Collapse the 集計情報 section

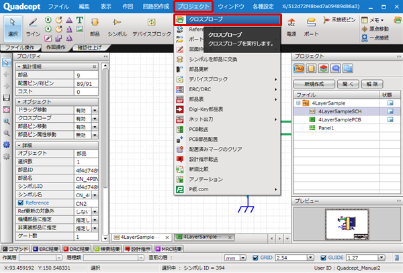tap(19, 66)
